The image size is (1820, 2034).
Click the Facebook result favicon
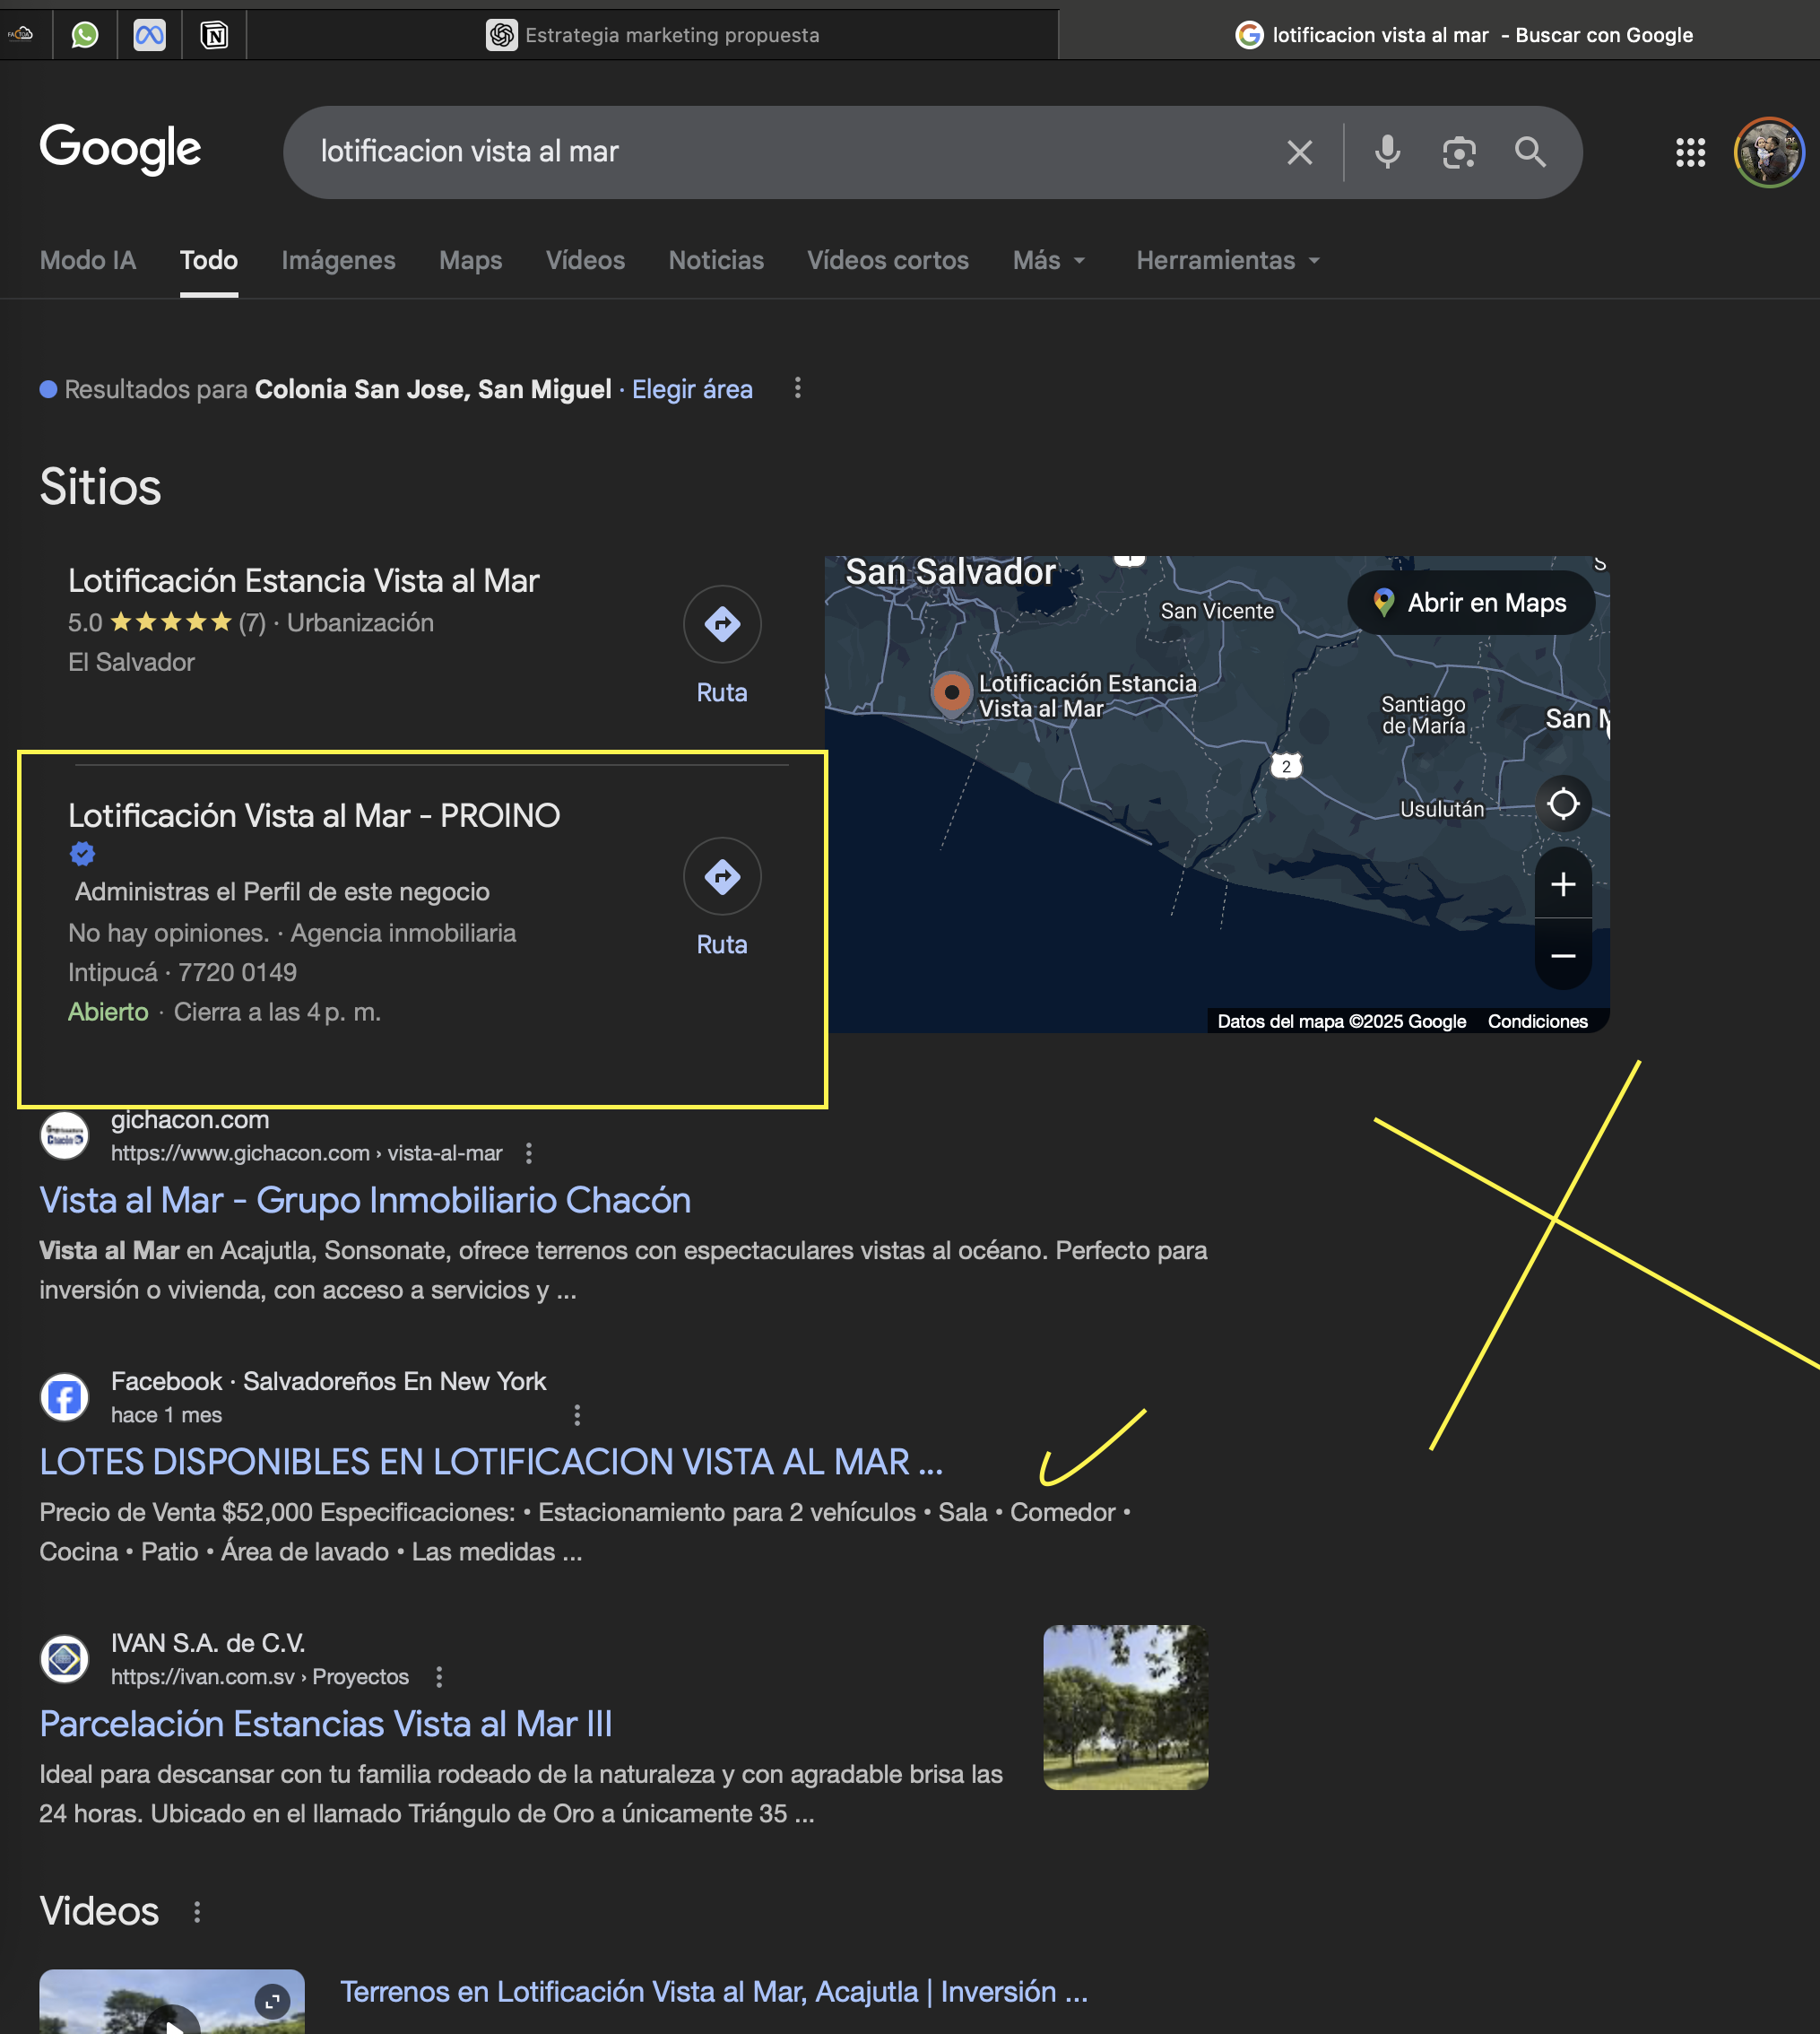65,1397
